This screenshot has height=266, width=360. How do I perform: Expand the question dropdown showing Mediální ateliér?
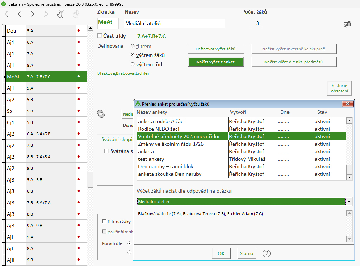[x=349, y=202]
